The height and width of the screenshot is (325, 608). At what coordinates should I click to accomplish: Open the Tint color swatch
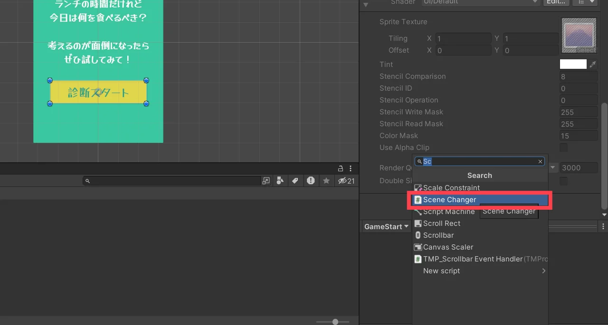pyautogui.click(x=573, y=65)
